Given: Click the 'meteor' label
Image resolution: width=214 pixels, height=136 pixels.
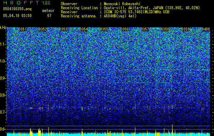Looking at the screenshot, I should (x=48, y=11).
